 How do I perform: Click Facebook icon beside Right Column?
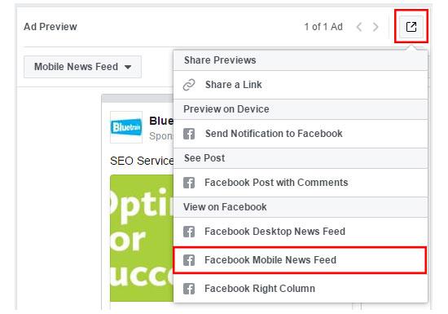click(189, 289)
